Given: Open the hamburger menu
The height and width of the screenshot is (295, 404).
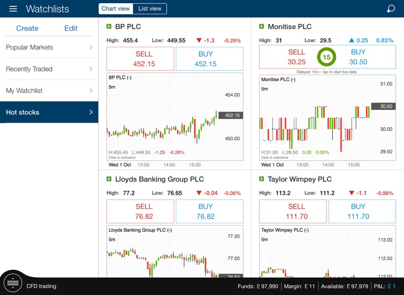Looking at the screenshot, I should pos(13,9).
